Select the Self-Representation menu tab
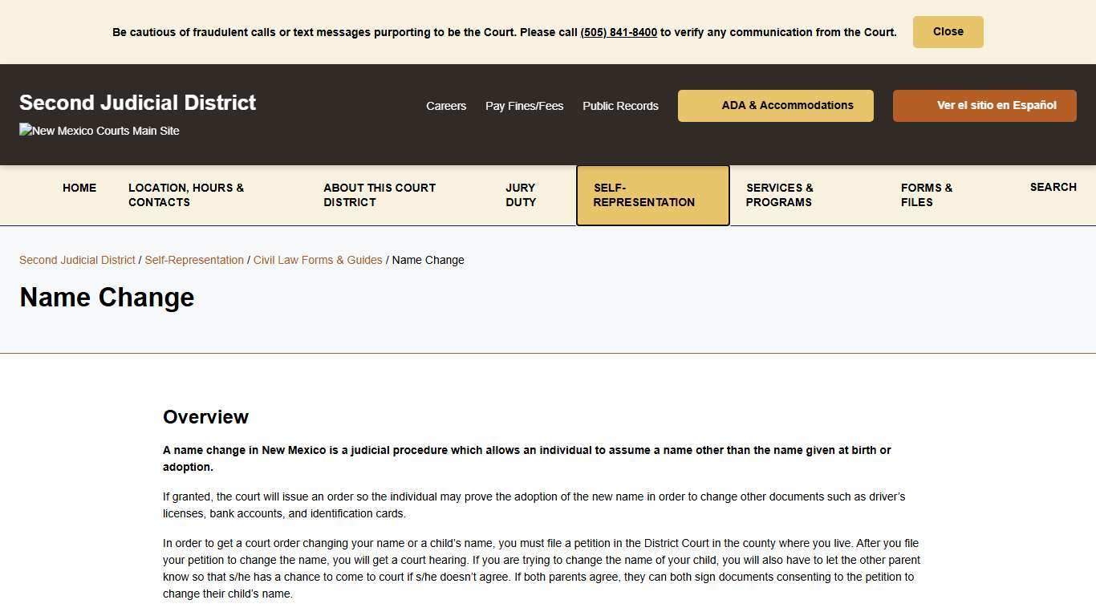This screenshot has width=1096, height=616. click(x=652, y=195)
